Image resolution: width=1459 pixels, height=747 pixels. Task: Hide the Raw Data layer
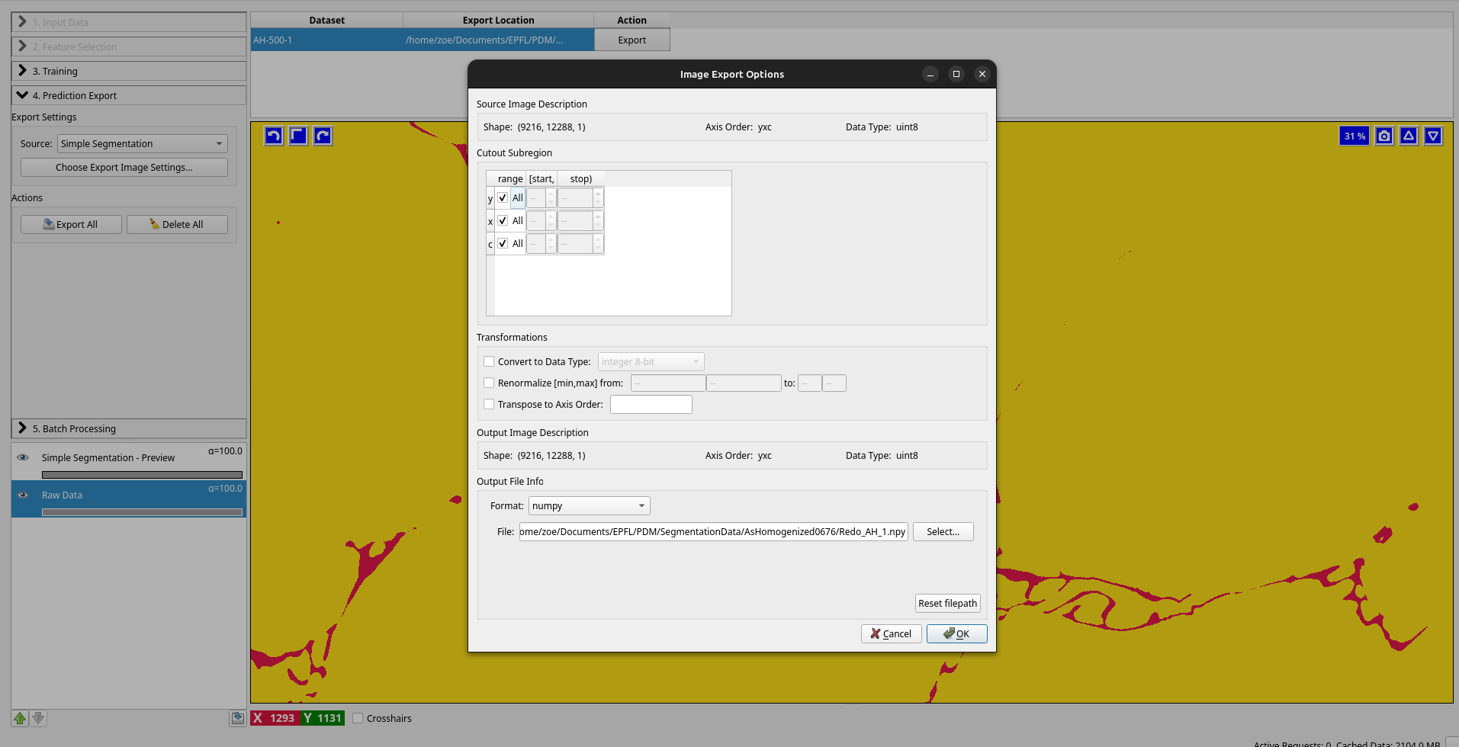(x=22, y=495)
